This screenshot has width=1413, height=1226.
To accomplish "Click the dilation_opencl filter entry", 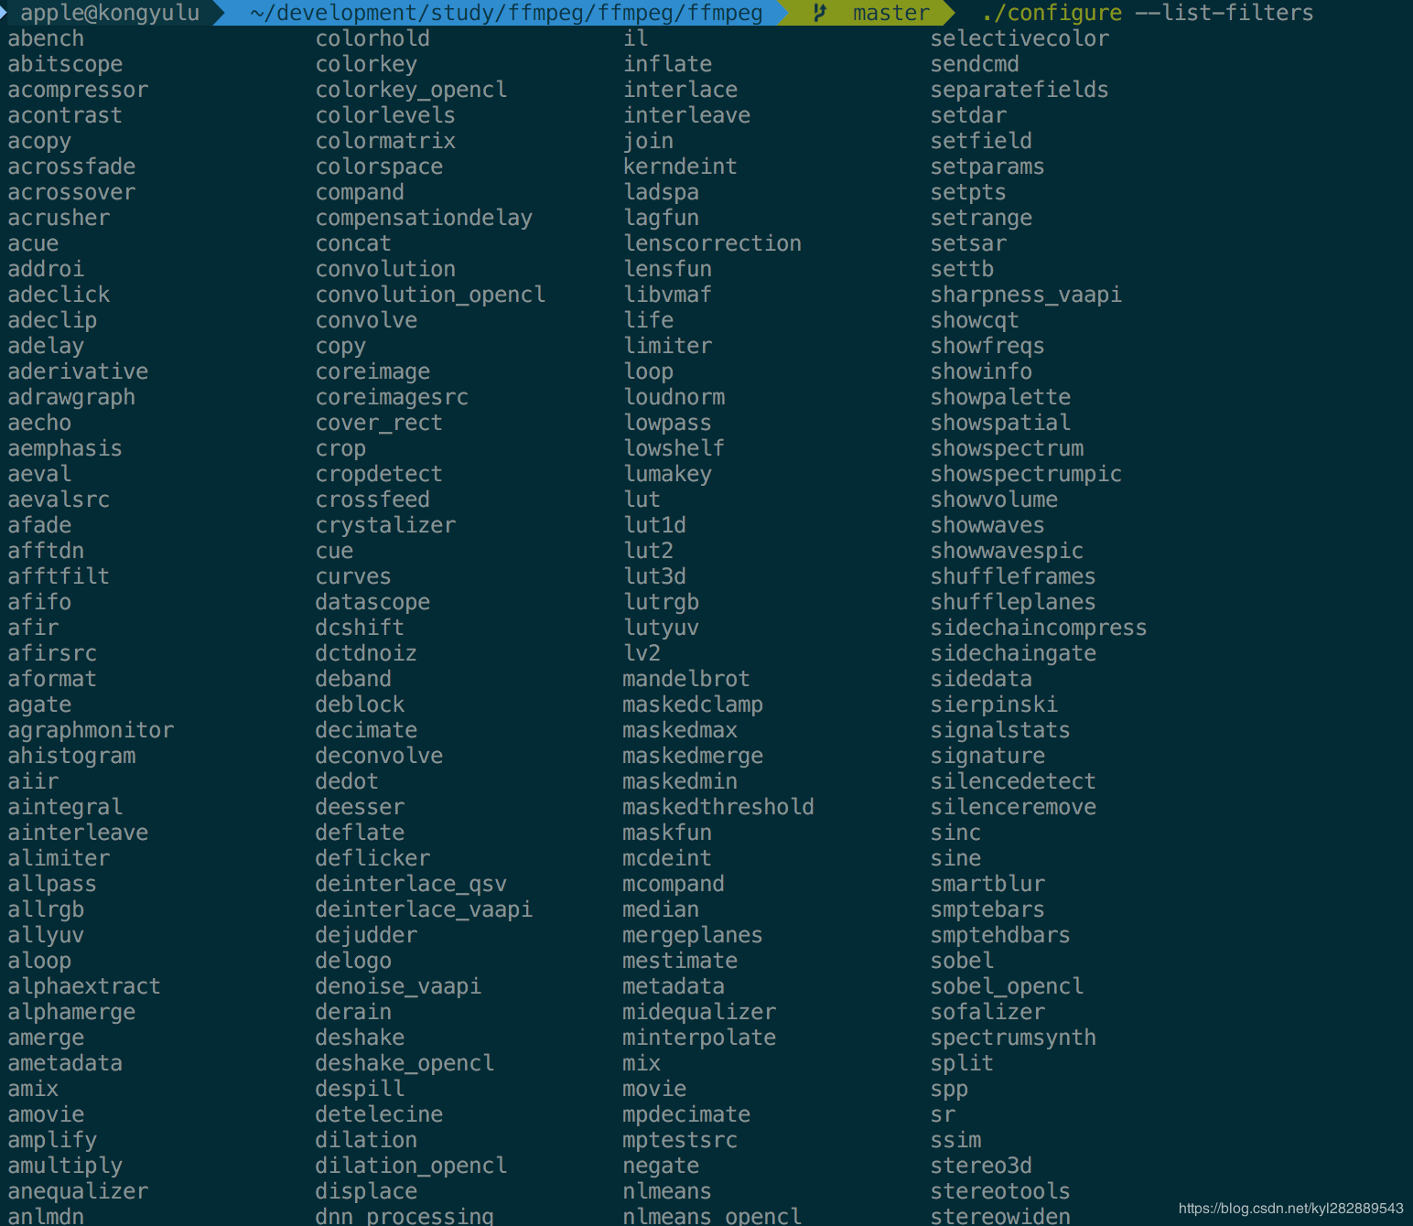I will click(x=411, y=1166).
